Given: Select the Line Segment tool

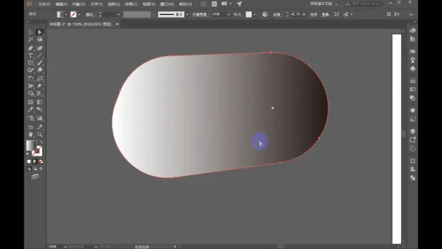Looking at the screenshot, I should click(40, 56).
